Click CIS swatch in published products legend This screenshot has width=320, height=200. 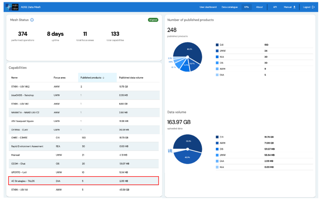tap(217, 63)
